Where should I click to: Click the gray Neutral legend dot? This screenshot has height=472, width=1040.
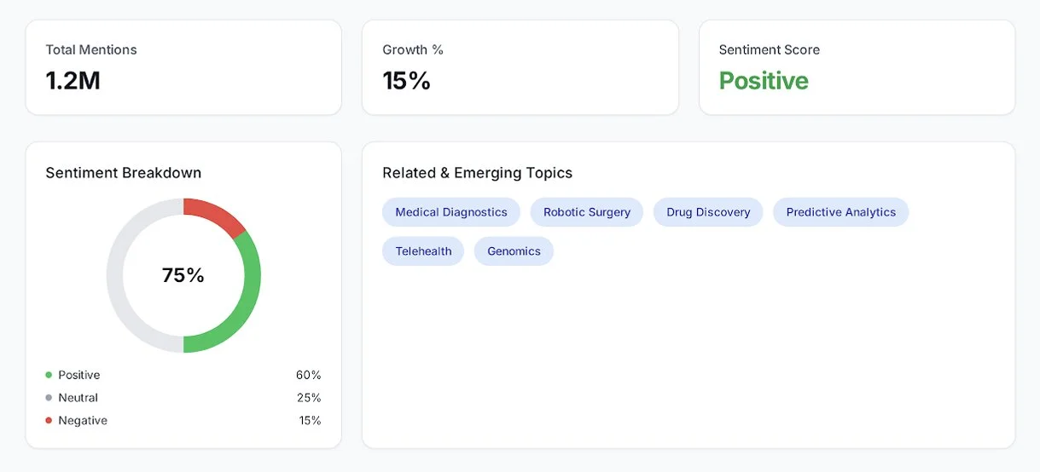pos(49,398)
